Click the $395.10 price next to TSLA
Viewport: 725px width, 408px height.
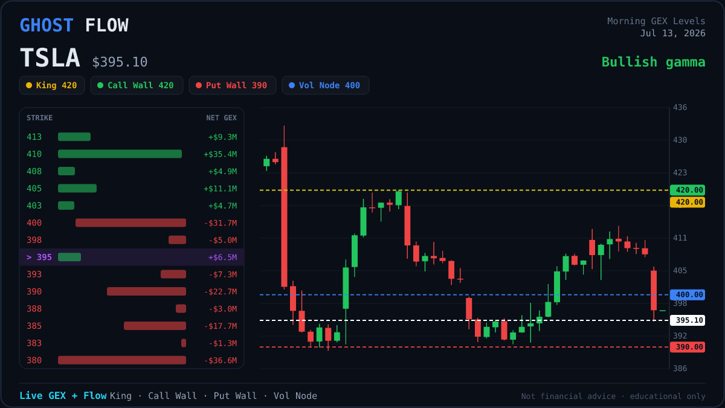[x=120, y=62]
